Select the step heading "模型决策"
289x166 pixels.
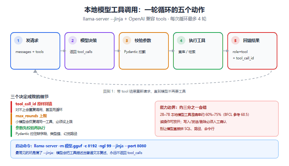(x=88, y=40)
